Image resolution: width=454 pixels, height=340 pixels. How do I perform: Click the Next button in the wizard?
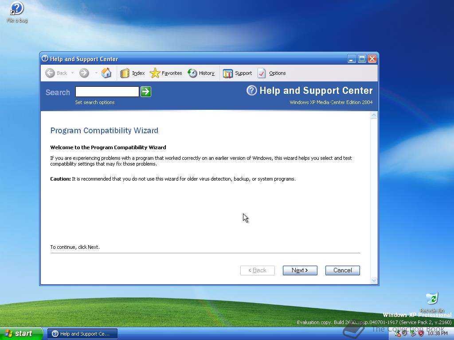point(300,270)
